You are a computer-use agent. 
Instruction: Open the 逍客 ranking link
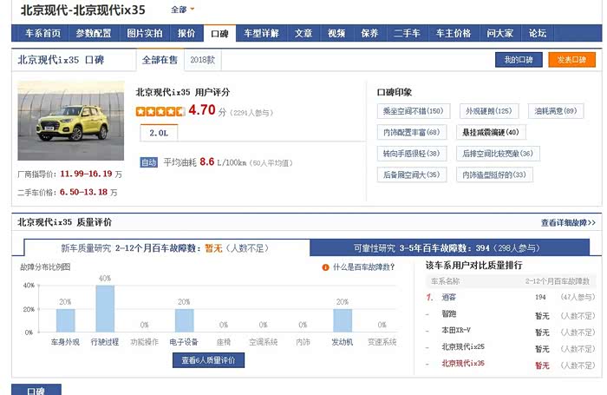(448, 297)
